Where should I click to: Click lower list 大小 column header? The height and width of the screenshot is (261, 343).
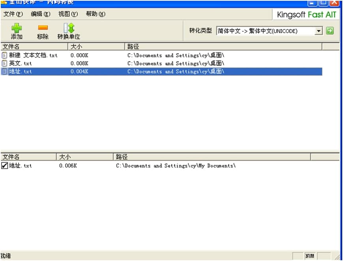85,157
